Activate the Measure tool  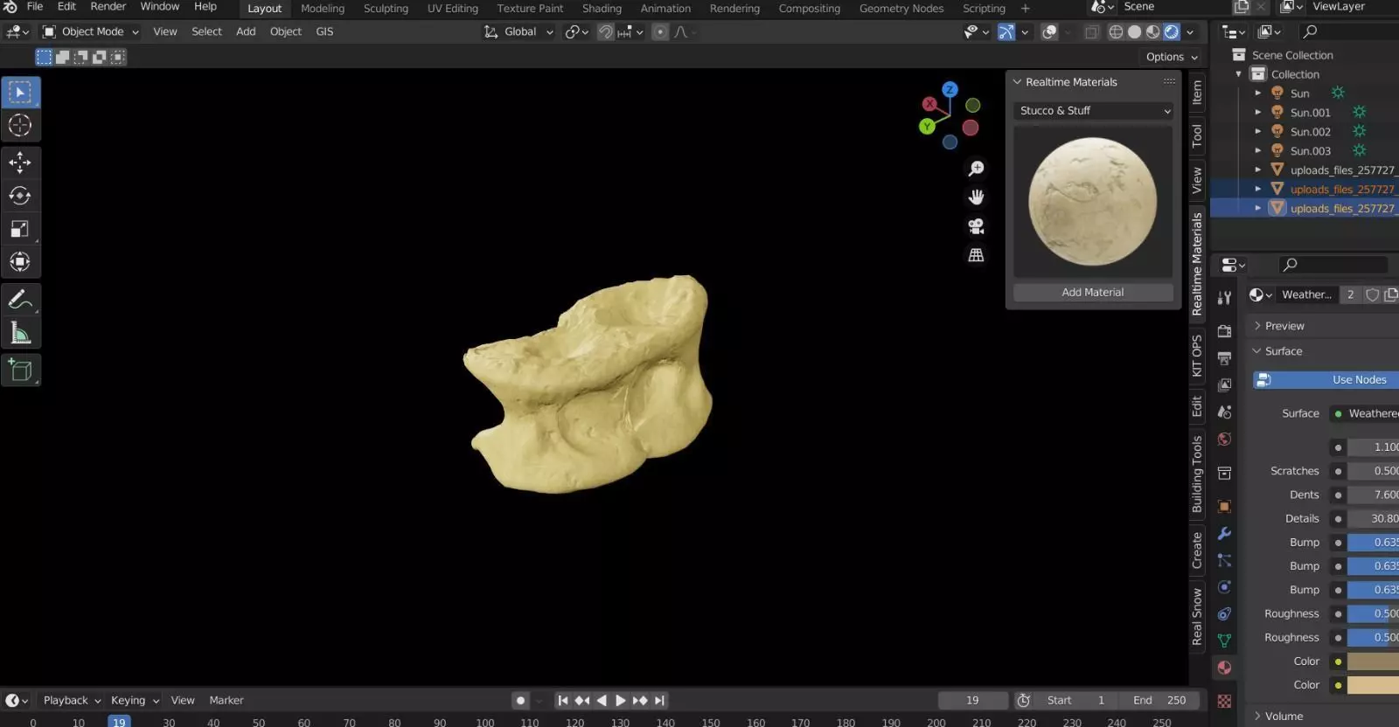coord(20,333)
